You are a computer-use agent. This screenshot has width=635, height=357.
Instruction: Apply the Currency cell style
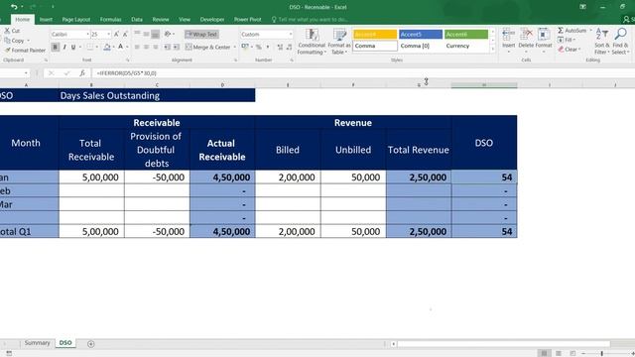point(466,46)
